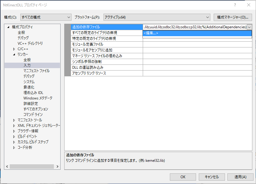Click the モジュール定義ファイル value field
The height and width of the screenshot is (184, 256).
[x=197, y=44]
